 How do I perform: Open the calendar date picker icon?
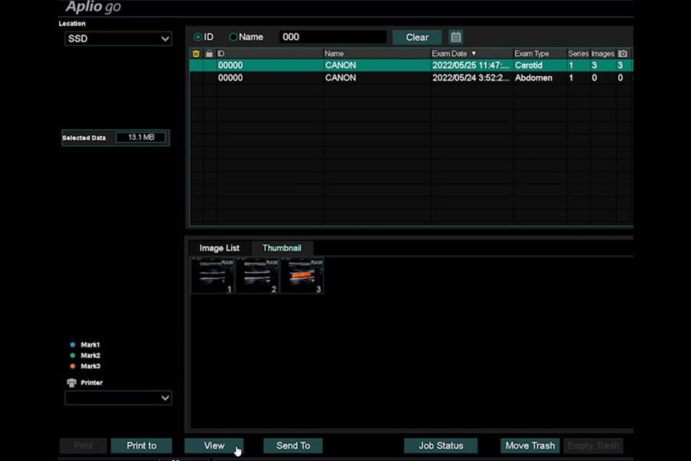[x=455, y=37]
